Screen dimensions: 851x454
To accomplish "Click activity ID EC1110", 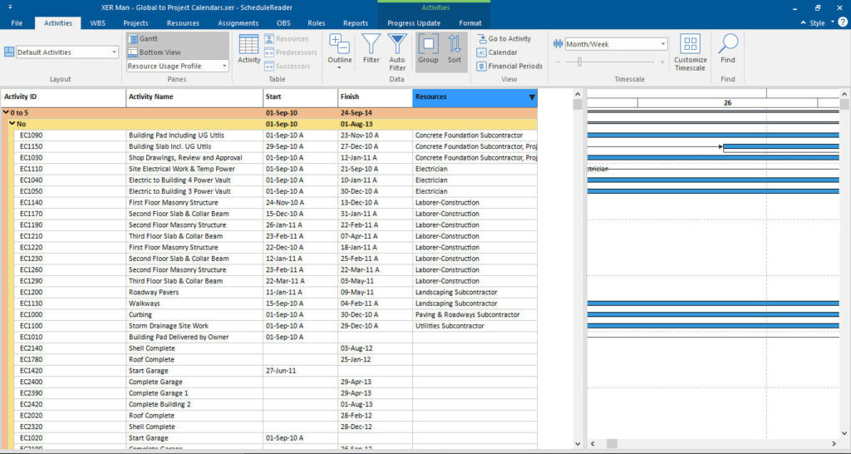I will [x=31, y=169].
